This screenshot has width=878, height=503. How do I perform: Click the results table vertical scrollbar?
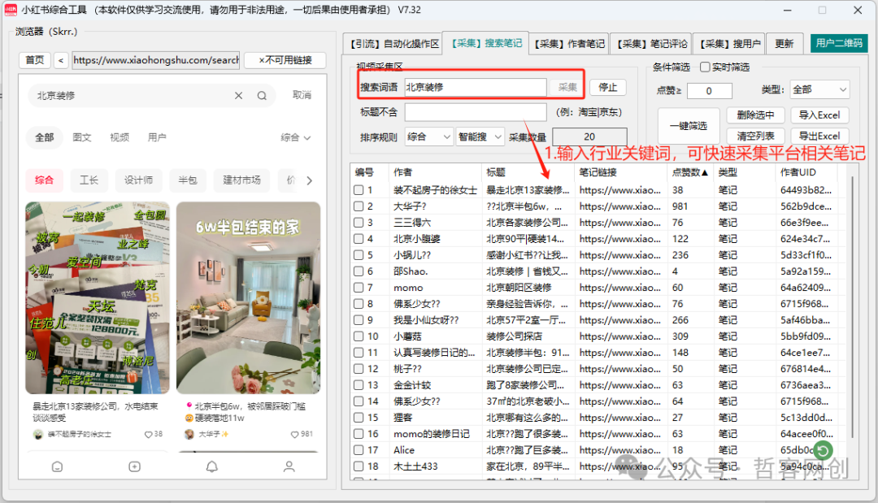tap(852, 308)
